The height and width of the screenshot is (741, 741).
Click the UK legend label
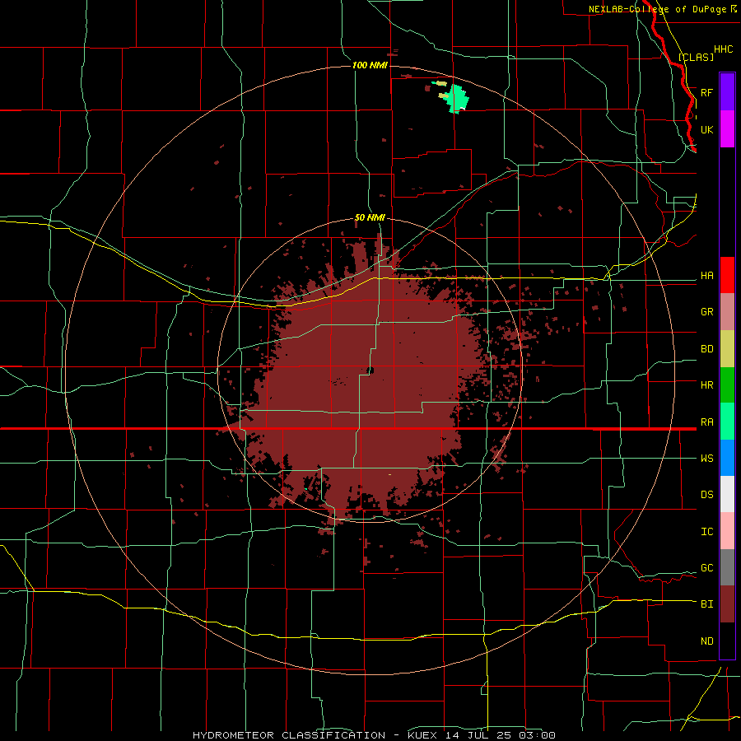click(706, 129)
